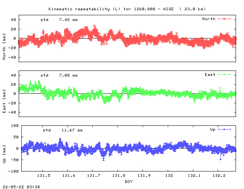
Task: Click the blue outlier point near 132.2 at -50
Action: click(x=220, y=159)
